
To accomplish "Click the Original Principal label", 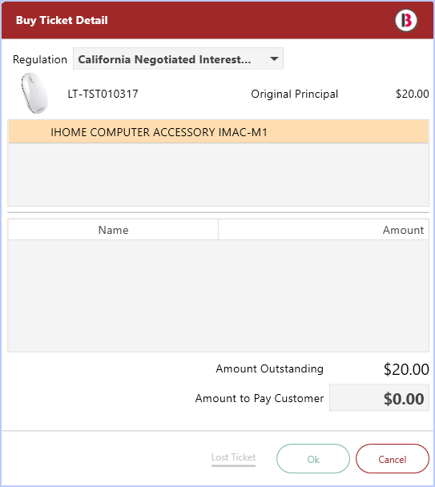I will pos(294,94).
